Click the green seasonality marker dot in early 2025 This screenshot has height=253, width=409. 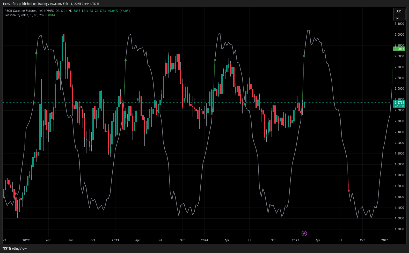point(304,56)
